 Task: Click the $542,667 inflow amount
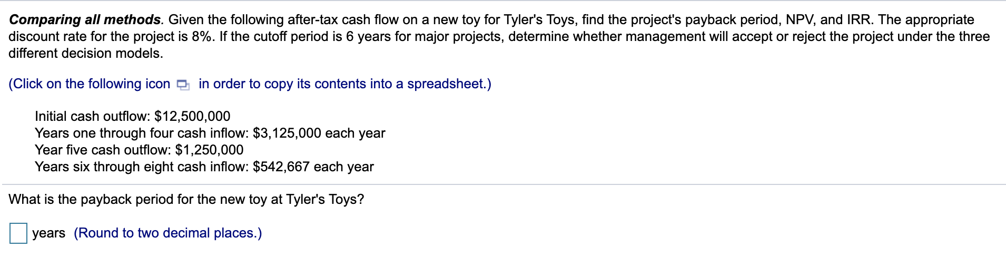point(281,167)
